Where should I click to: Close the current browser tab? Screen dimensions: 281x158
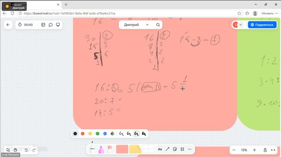point(58,5)
